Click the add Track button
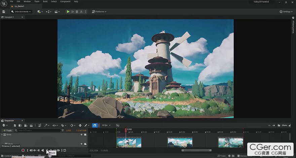Screen dimensions: 296x158 (7, 130)
